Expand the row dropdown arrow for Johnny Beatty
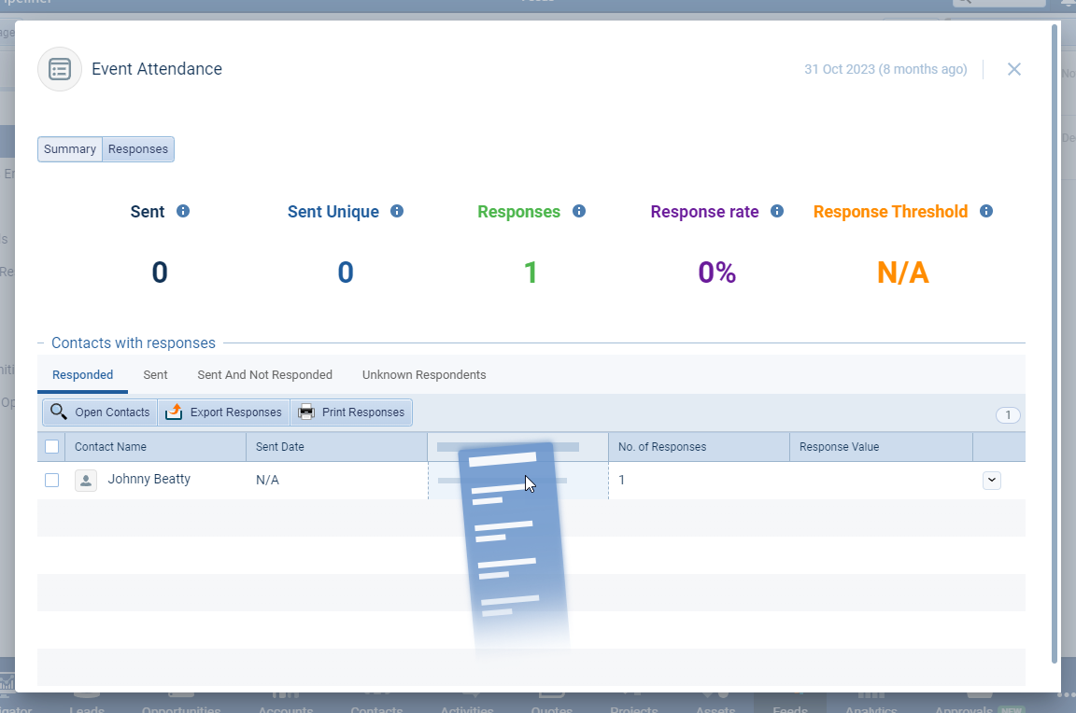1076x713 pixels. pos(992,480)
